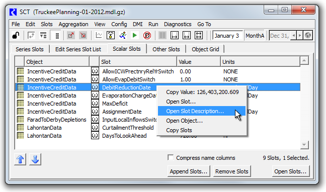This screenshot has height=192, width=326.
Task: Open the DMI menu
Action: click(x=138, y=24)
